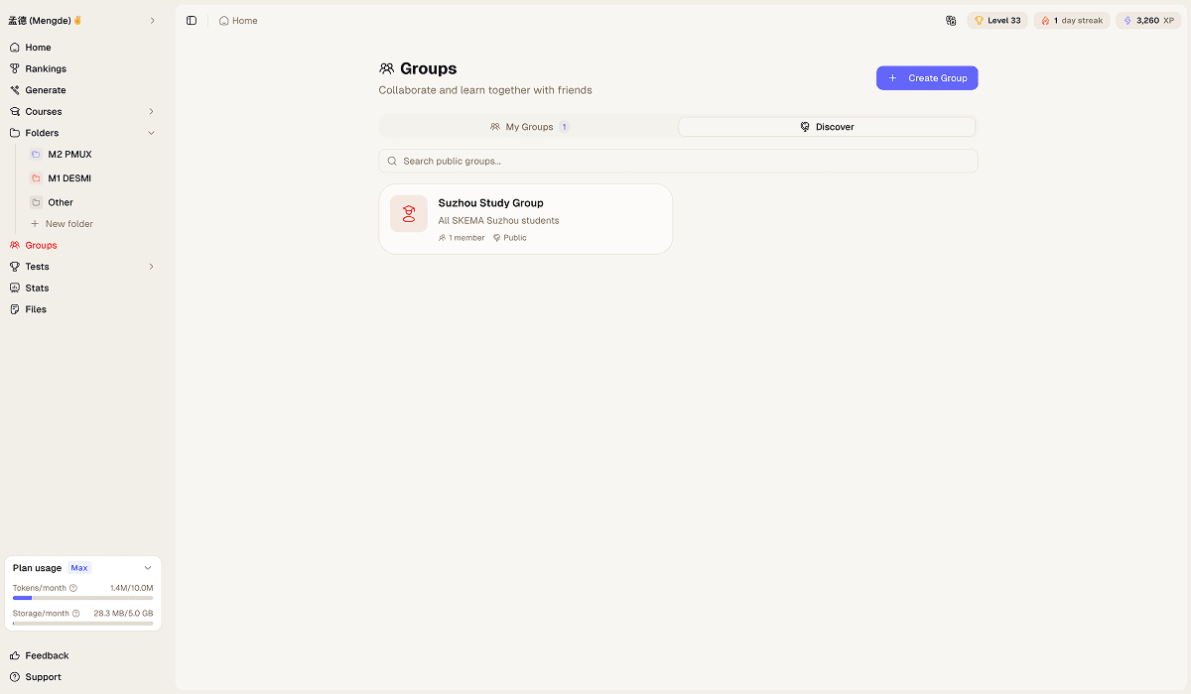The height and width of the screenshot is (694, 1191).
Task: Switch to the Discover tab
Action: point(827,126)
